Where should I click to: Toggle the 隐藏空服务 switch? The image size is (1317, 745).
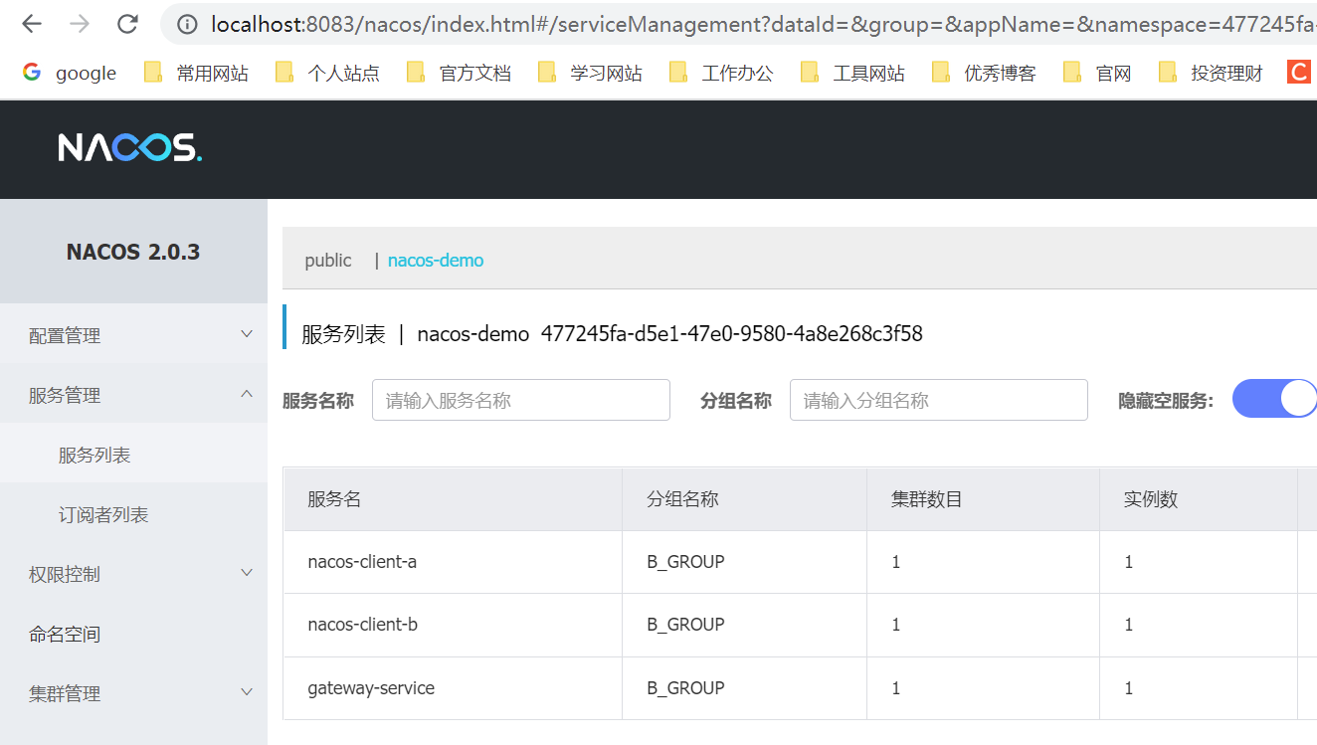1274,399
